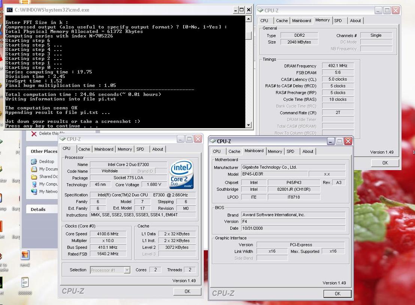The image size is (415, 305).
Task: Click the Intel Core 2 Duo logo
Action: pos(181,174)
